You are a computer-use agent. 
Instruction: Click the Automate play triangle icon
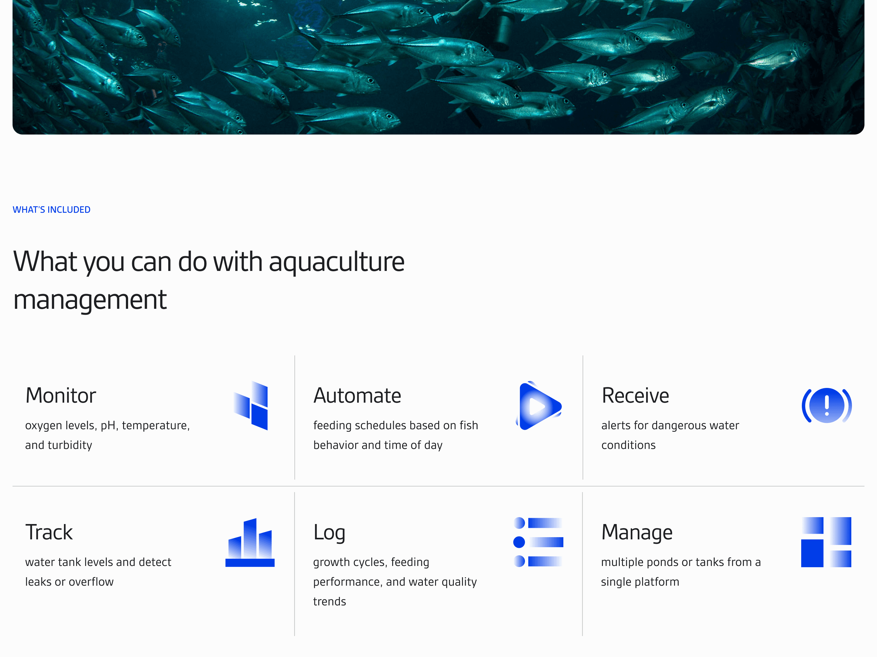pyautogui.click(x=538, y=405)
